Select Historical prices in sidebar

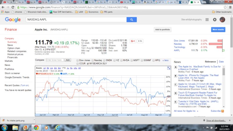(15, 54)
